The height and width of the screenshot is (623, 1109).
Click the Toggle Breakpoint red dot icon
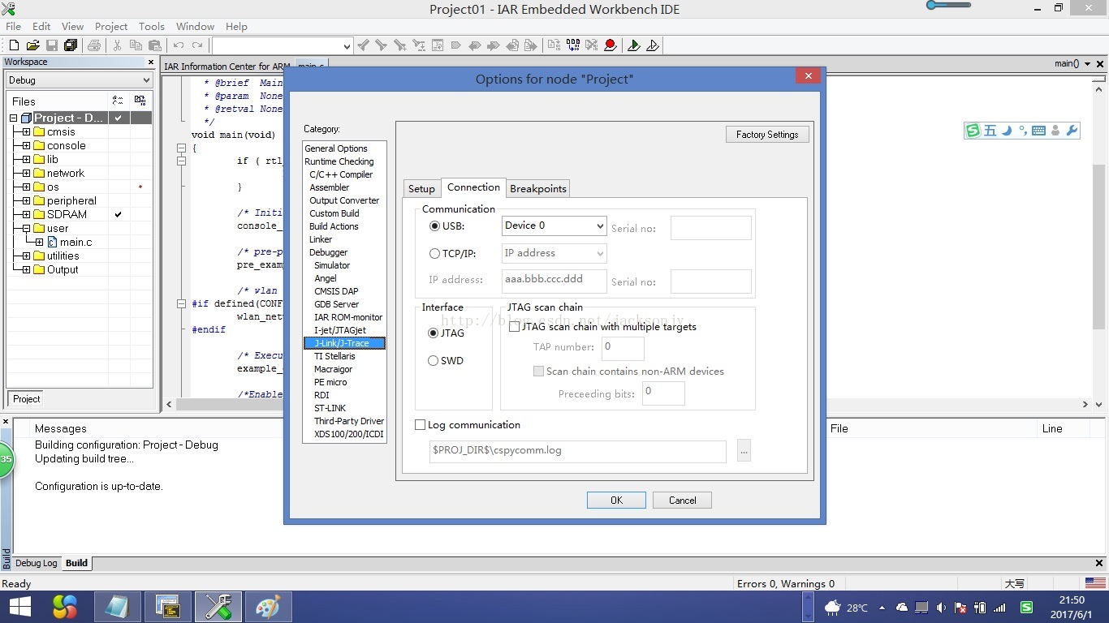coord(611,45)
